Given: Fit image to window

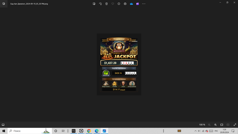Looking at the screenshot, I should 222,124.
